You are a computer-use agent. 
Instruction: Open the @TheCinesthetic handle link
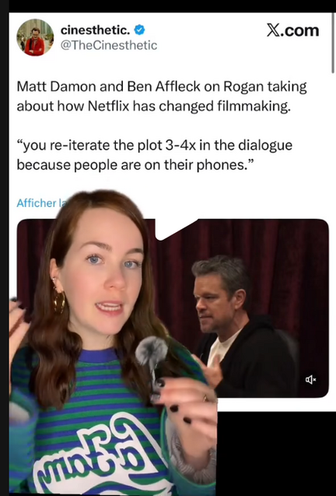(x=109, y=45)
